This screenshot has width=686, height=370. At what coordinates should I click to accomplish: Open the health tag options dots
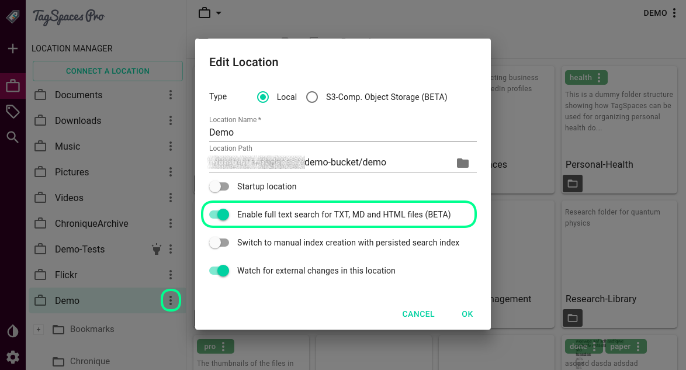(599, 78)
